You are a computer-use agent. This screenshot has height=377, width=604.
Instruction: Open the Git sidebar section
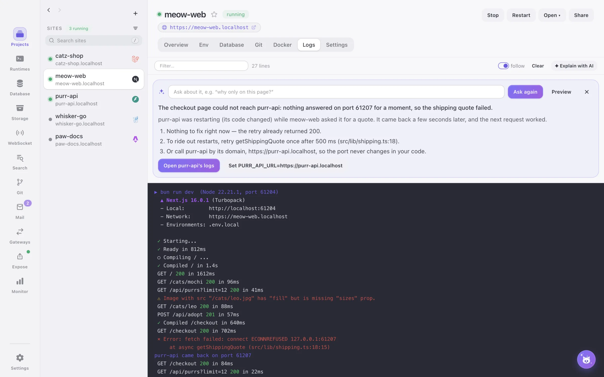tap(20, 187)
